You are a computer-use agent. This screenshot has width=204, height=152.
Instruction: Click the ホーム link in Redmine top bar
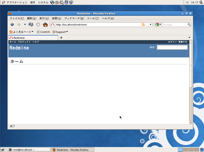[x=13, y=42]
